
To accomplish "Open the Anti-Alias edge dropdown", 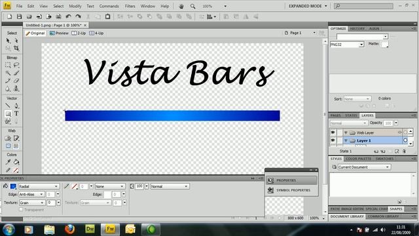I will pos(31,194).
